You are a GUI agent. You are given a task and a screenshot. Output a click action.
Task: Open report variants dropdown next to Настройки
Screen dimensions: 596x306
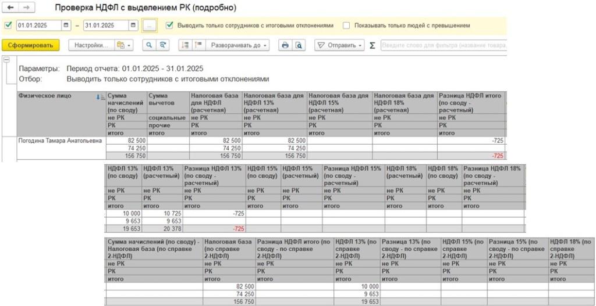tap(123, 45)
